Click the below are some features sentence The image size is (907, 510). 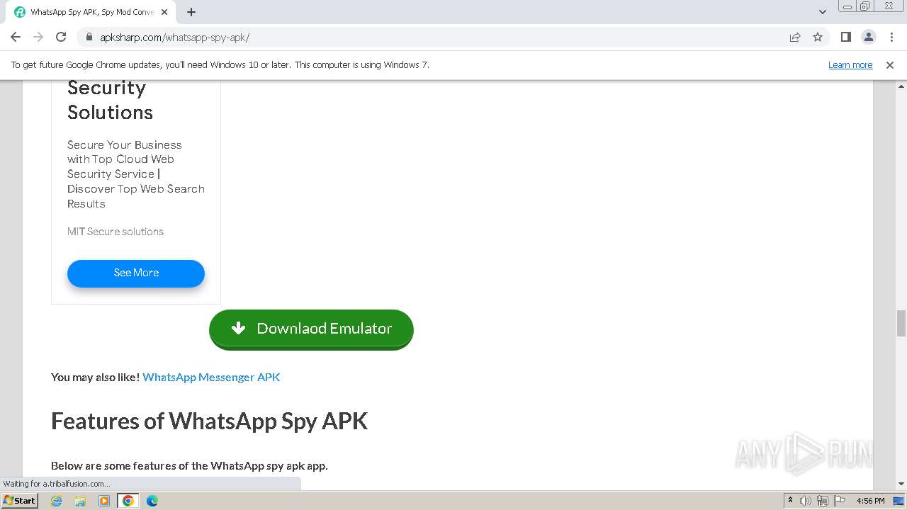coord(189,465)
